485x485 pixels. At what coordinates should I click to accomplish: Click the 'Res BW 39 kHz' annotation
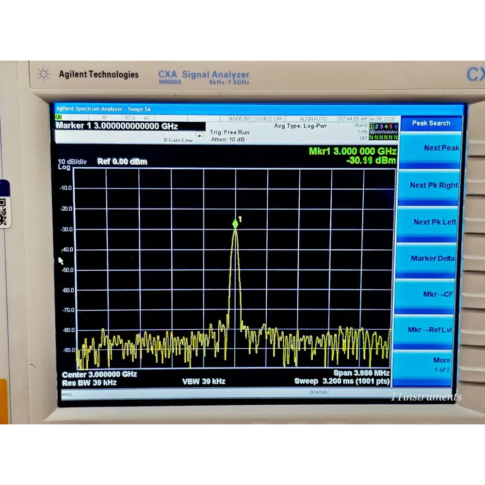[89, 383]
